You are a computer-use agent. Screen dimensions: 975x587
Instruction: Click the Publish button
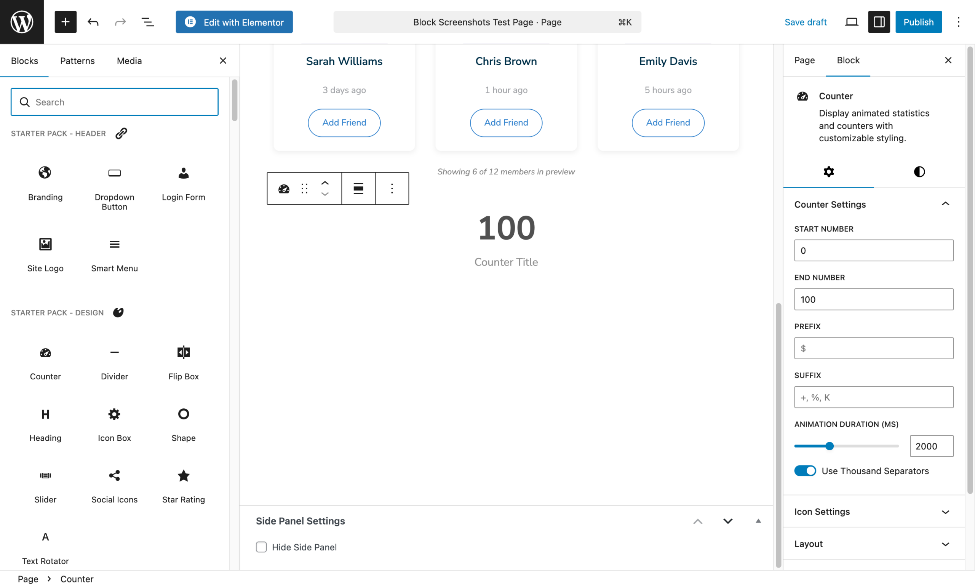point(919,22)
